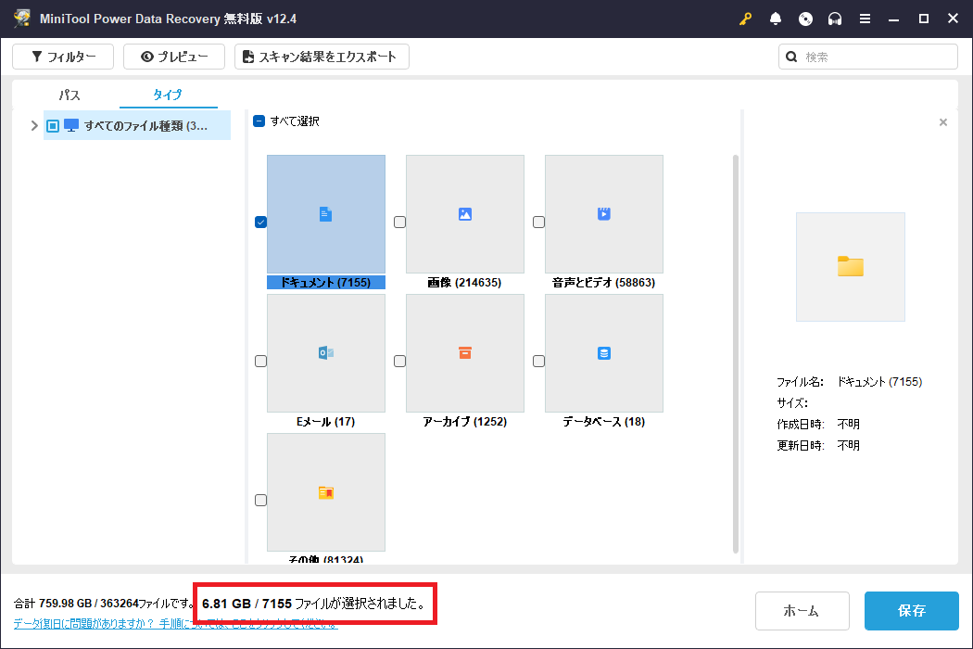The width and height of the screenshot is (973, 649).
Task: Check the アーカイブ checkbox
Action: point(399,361)
